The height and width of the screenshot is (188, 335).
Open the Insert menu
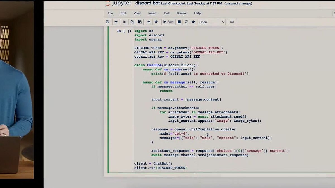[152, 13]
